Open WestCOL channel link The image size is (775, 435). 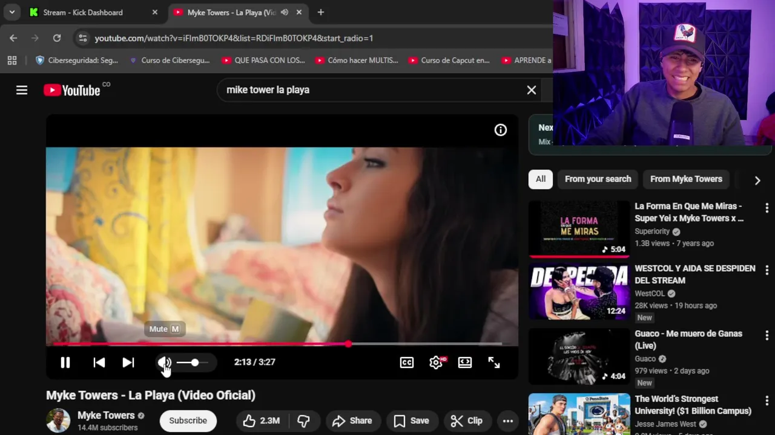tap(650, 294)
